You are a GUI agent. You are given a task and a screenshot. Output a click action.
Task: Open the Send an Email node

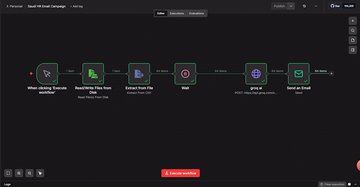click(299, 74)
